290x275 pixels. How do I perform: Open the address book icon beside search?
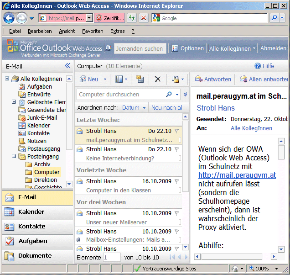108,48
